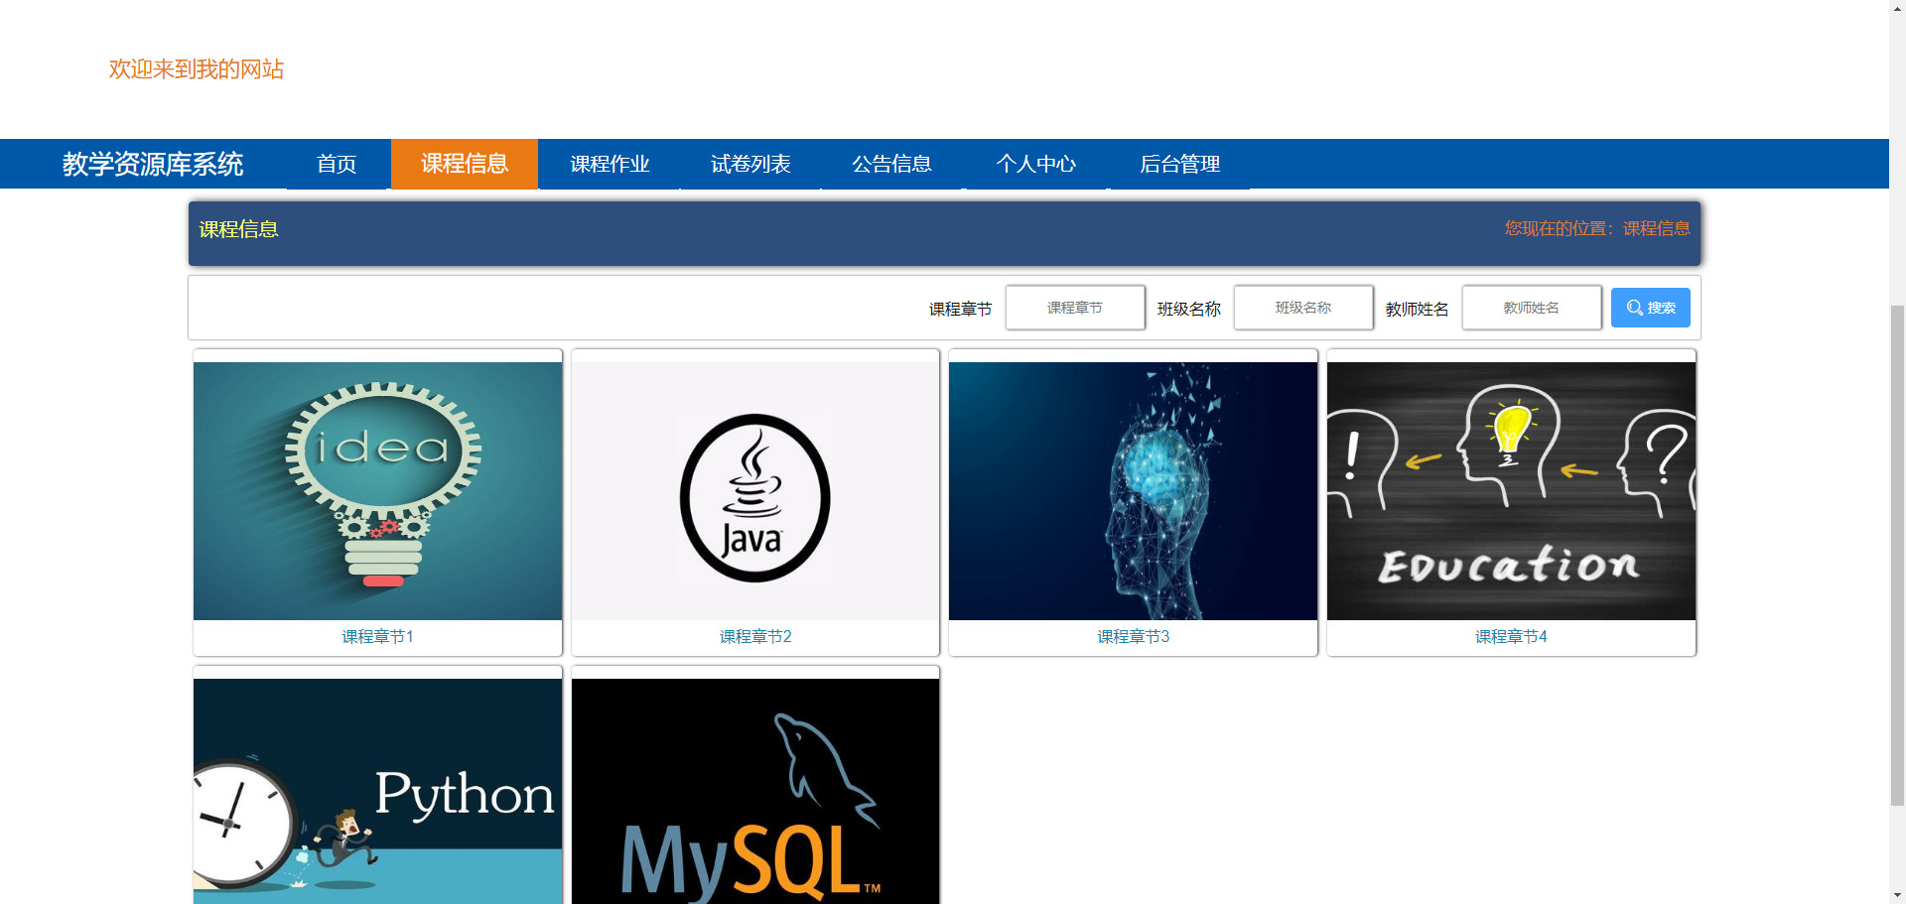Click the 课程章节2 link
Screen dimensions: 1906x904
755,637
